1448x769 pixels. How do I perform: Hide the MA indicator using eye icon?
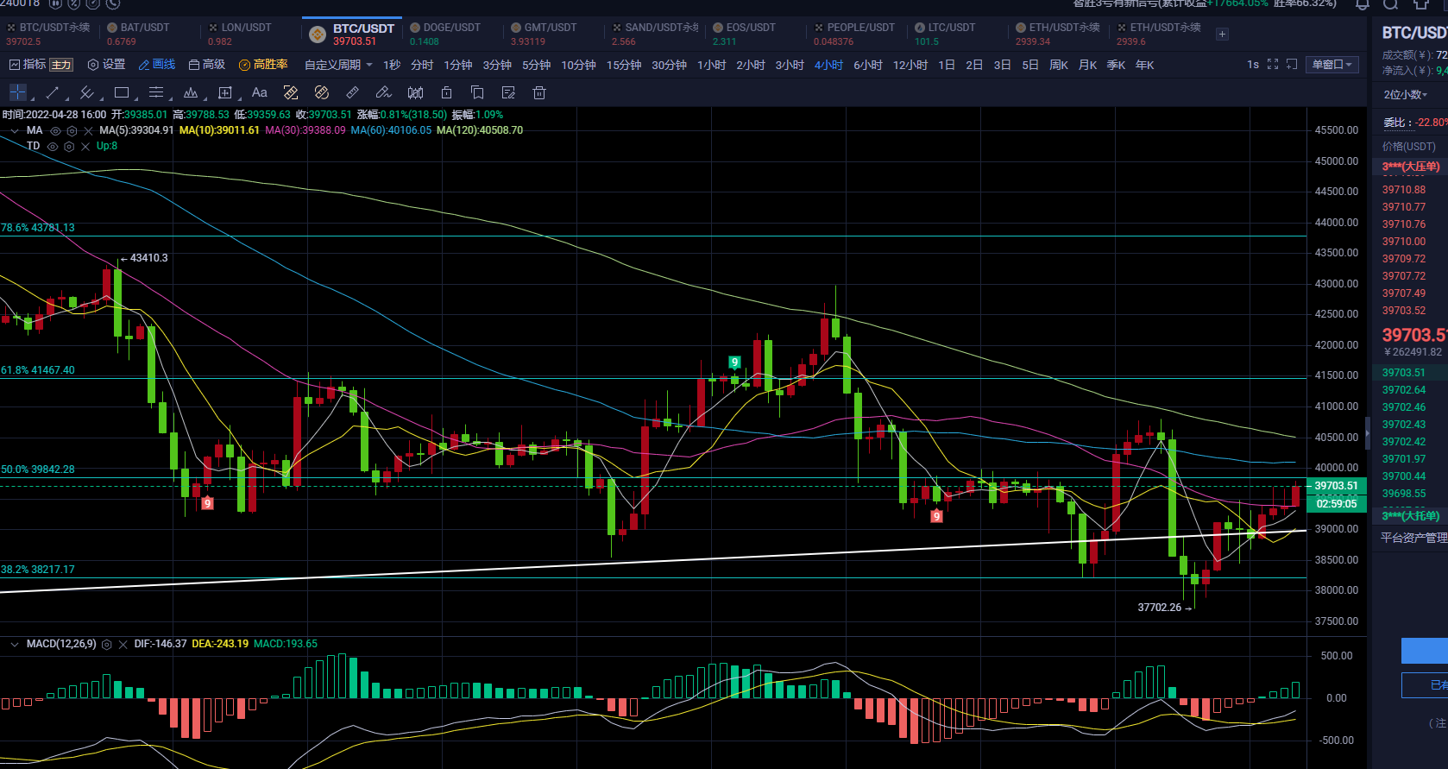click(55, 131)
